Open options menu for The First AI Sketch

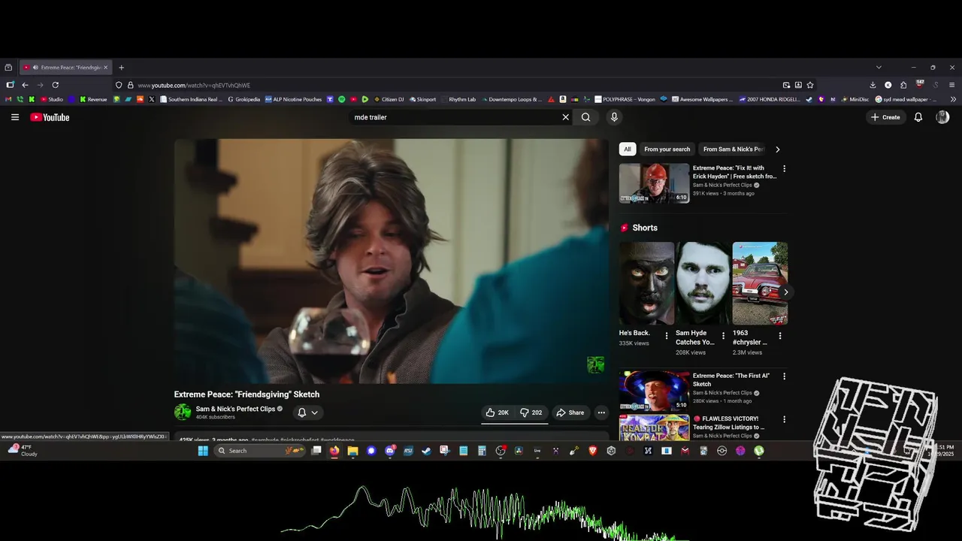[784, 376]
